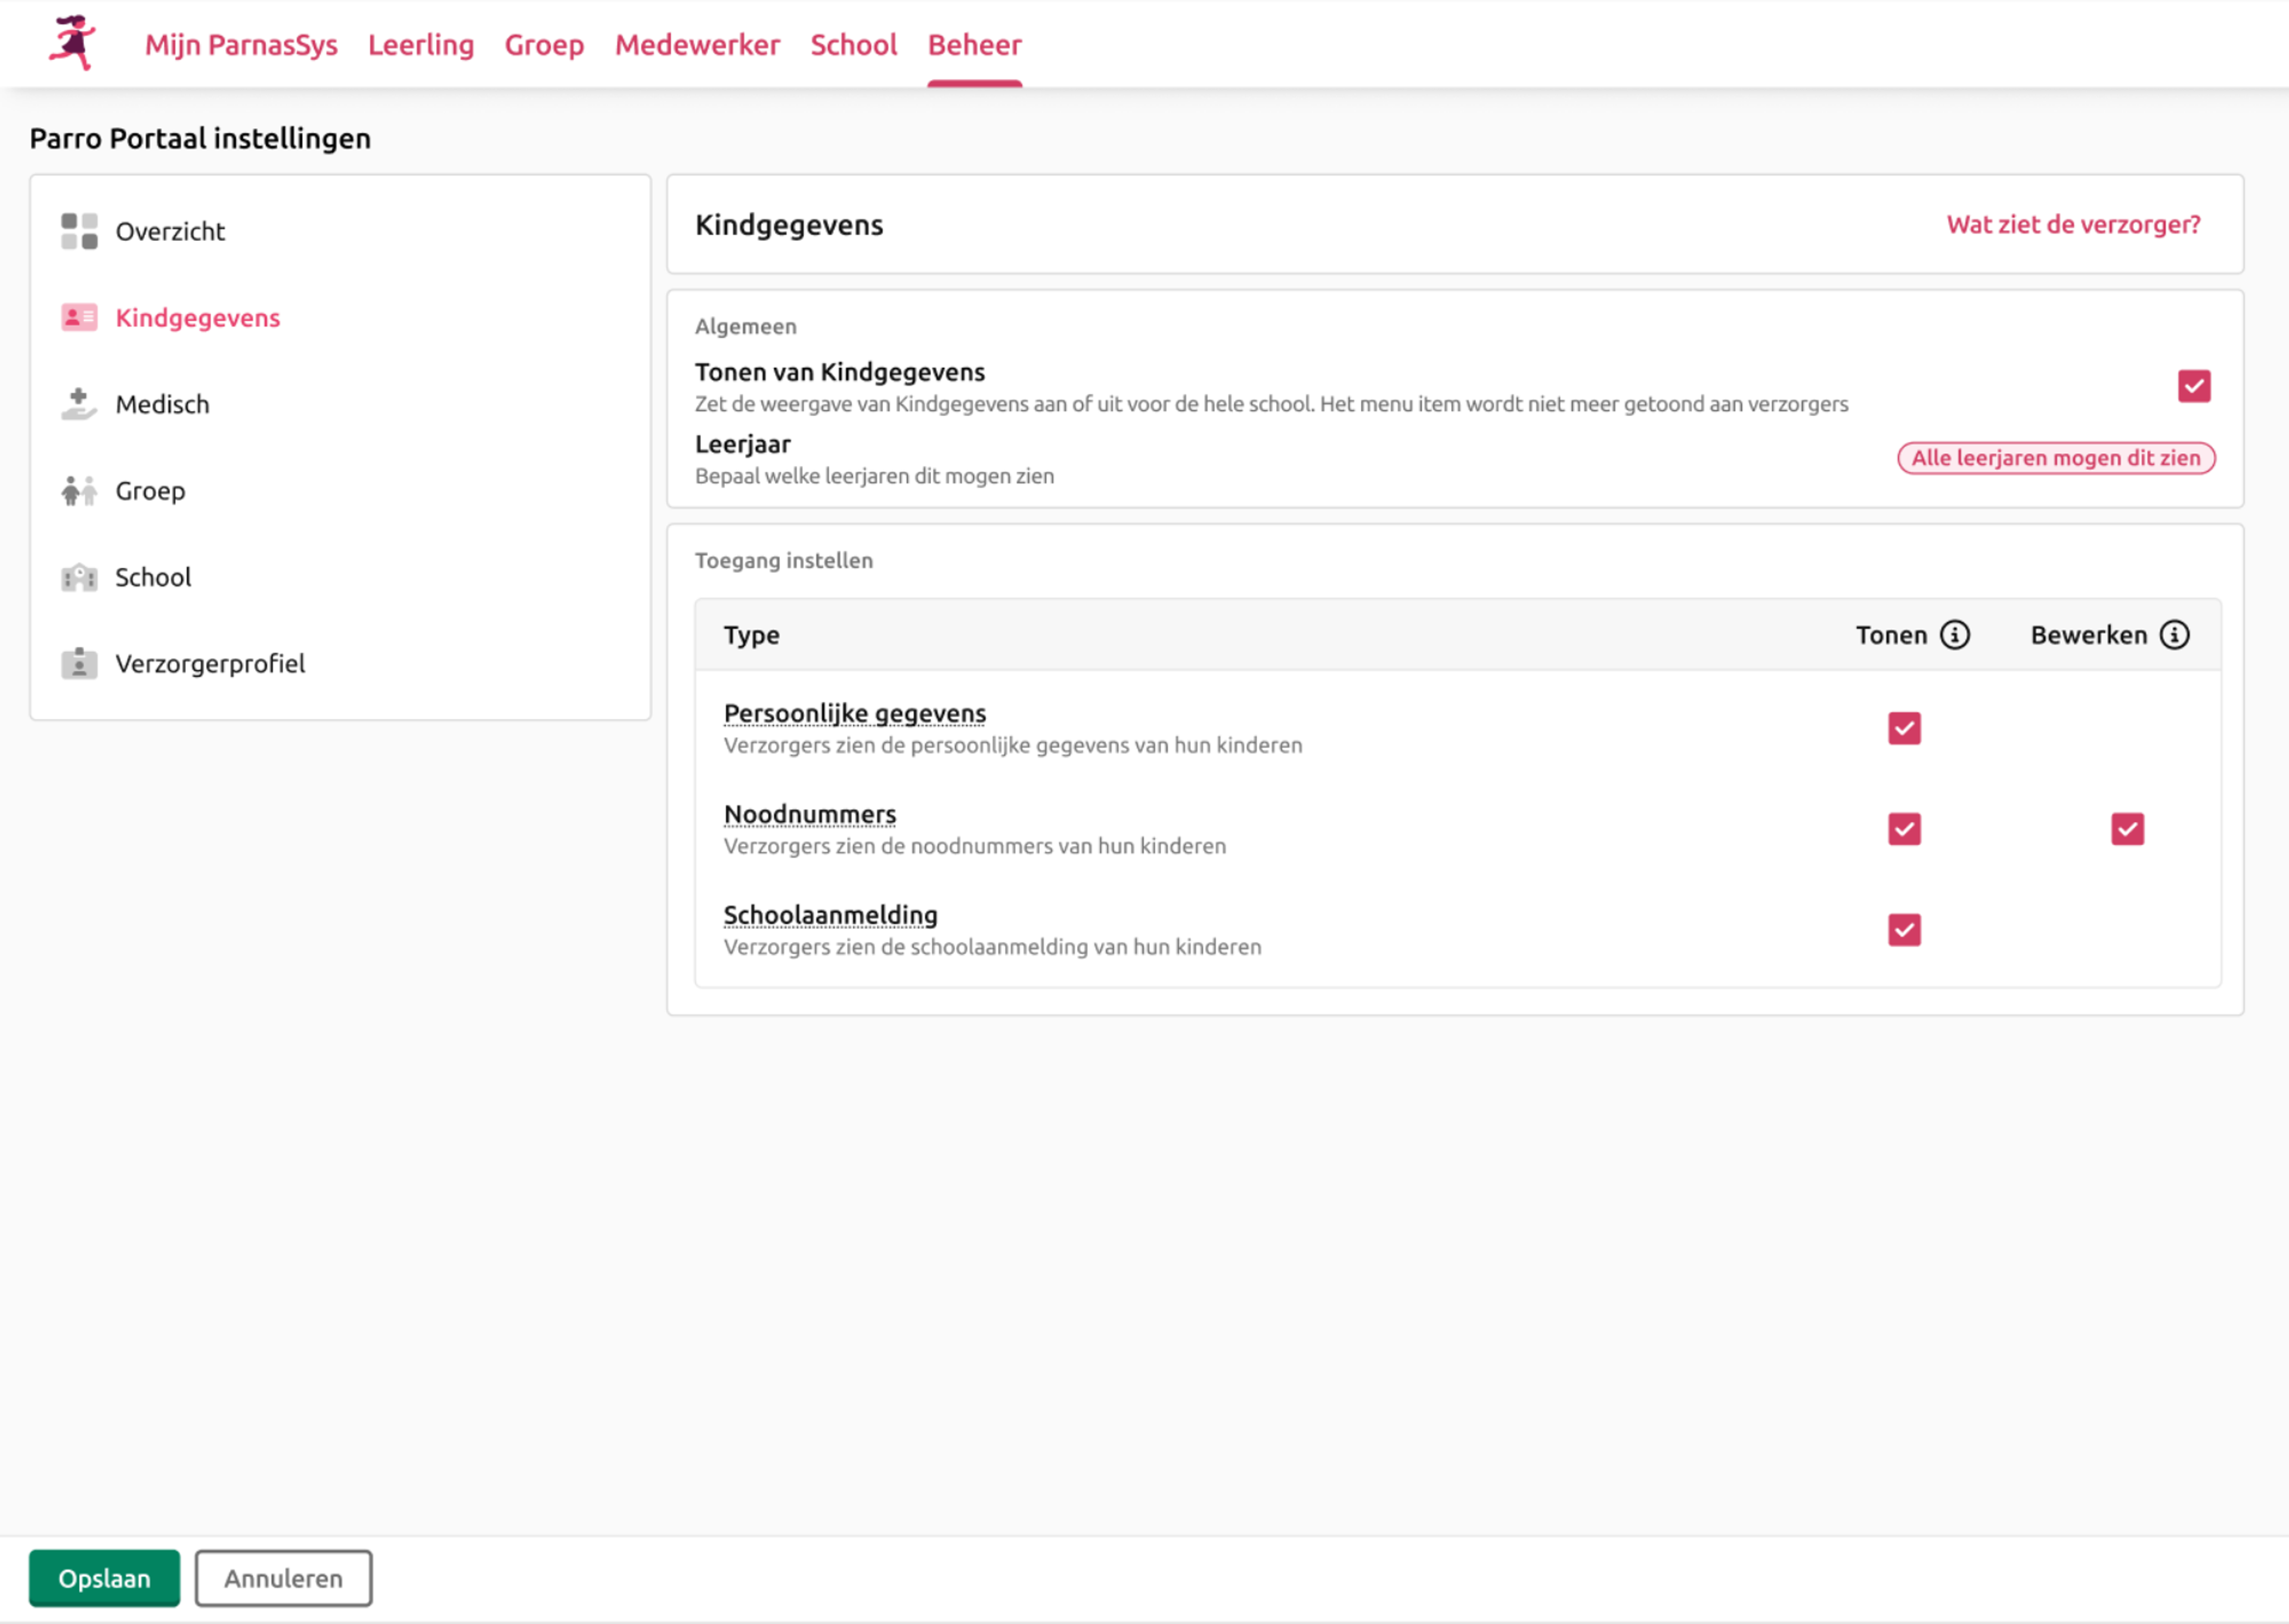Click the Tonen column header text
Image resolution: width=2289 pixels, height=1624 pixels.
point(1891,635)
